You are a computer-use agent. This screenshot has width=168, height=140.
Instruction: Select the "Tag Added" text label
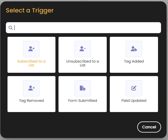point(134,61)
